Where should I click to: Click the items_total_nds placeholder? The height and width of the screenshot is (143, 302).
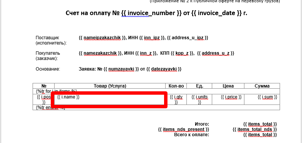pos(255,129)
